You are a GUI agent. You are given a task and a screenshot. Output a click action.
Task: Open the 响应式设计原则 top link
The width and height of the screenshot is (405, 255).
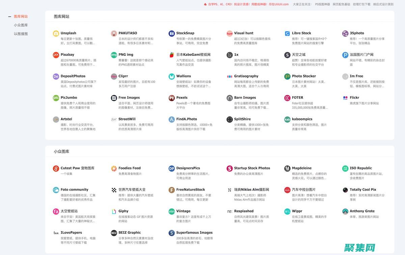(x=383, y=4)
